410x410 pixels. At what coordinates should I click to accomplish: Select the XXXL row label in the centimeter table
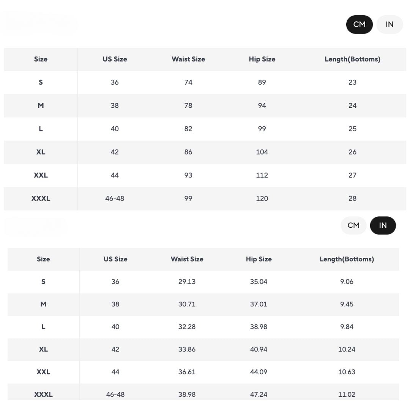[41, 199]
